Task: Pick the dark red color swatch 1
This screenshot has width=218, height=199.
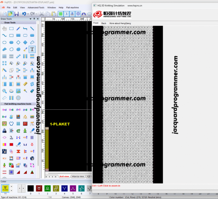Action: coord(39,188)
